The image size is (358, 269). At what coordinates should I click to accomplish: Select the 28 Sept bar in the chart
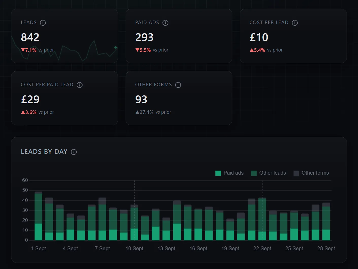click(x=326, y=222)
